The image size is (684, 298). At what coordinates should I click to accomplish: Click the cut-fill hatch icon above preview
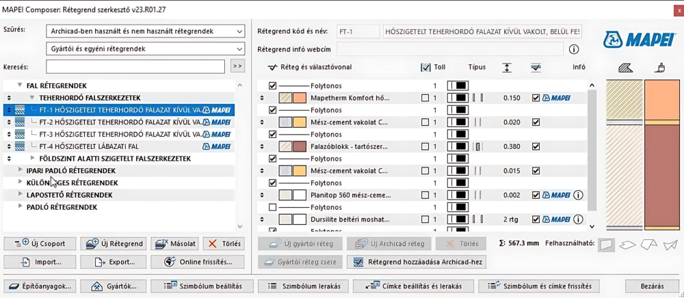tap(624, 68)
